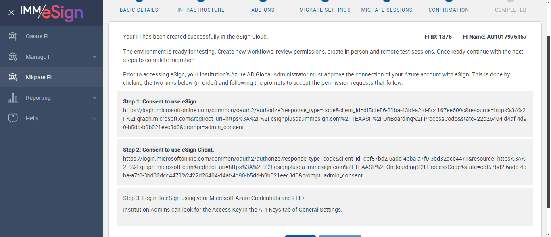Close the sidebar with the X icon
The image size is (551, 237).
click(11, 12)
